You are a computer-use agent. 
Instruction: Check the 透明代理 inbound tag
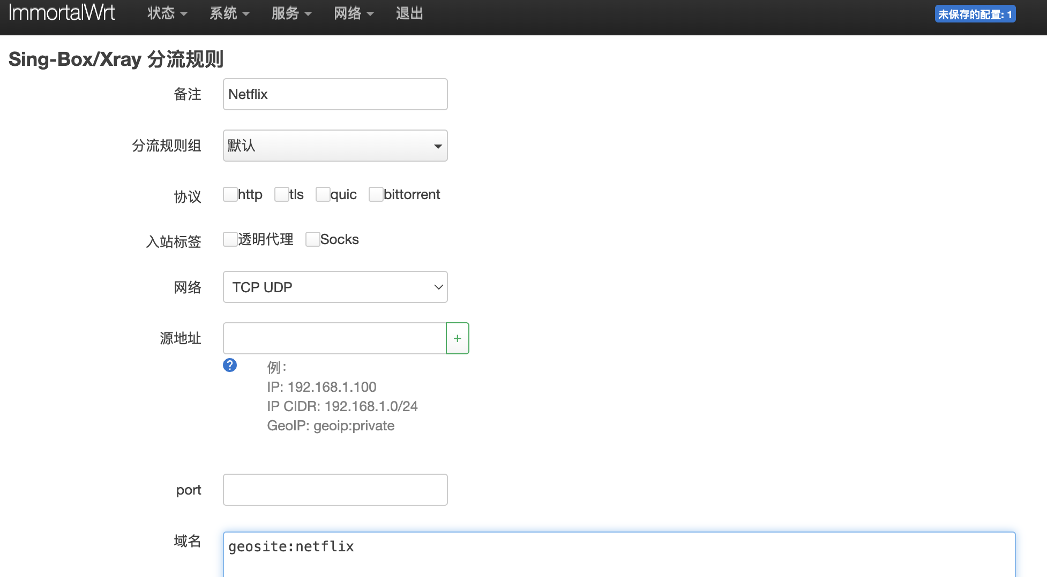pyautogui.click(x=230, y=239)
